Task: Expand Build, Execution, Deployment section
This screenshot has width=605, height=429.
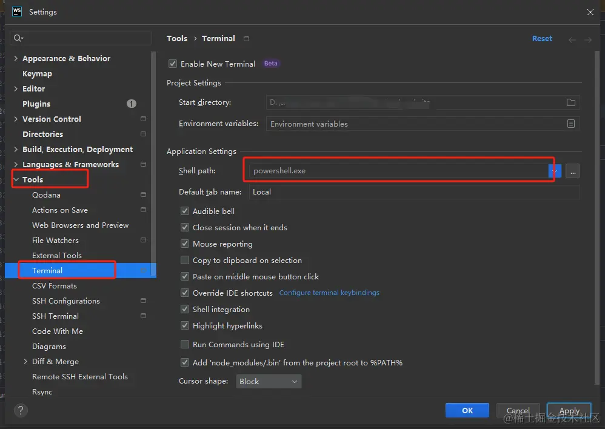Action: point(16,149)
